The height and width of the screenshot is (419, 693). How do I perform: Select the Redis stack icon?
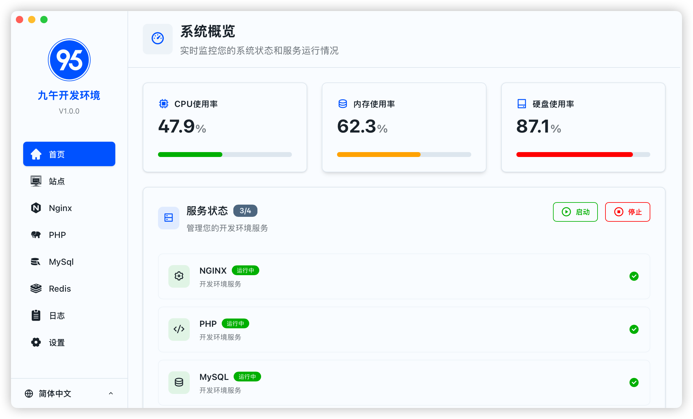(x=36, y=288)
